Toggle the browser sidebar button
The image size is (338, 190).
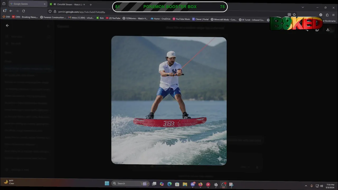pos(4,11)
